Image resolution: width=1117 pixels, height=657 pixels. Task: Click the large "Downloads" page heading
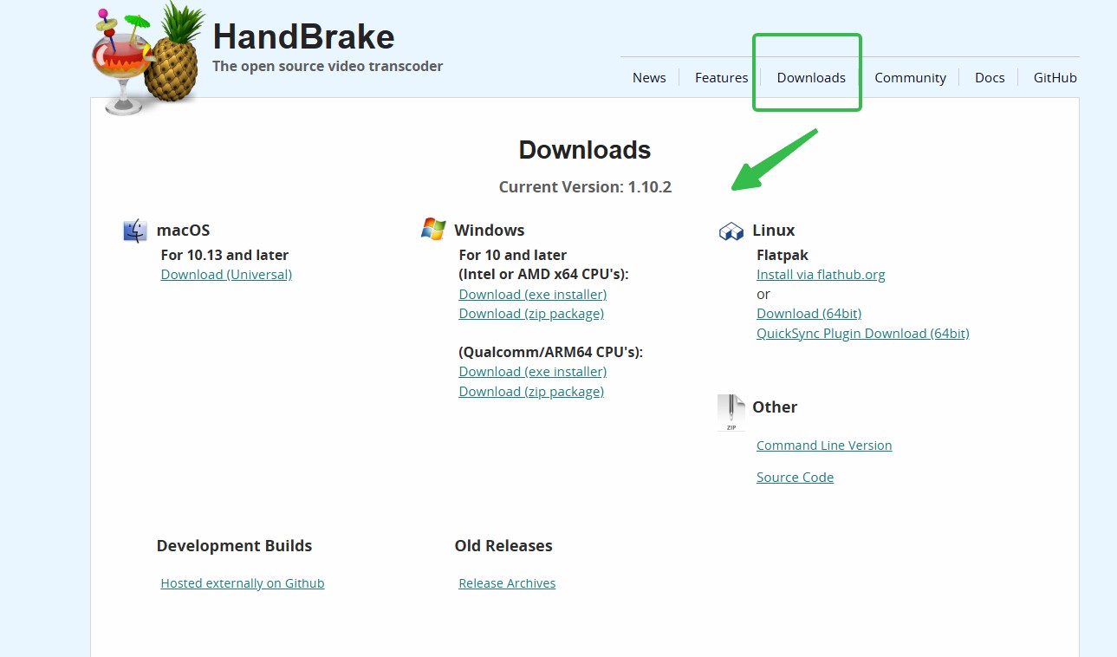(x=585, y=150)
